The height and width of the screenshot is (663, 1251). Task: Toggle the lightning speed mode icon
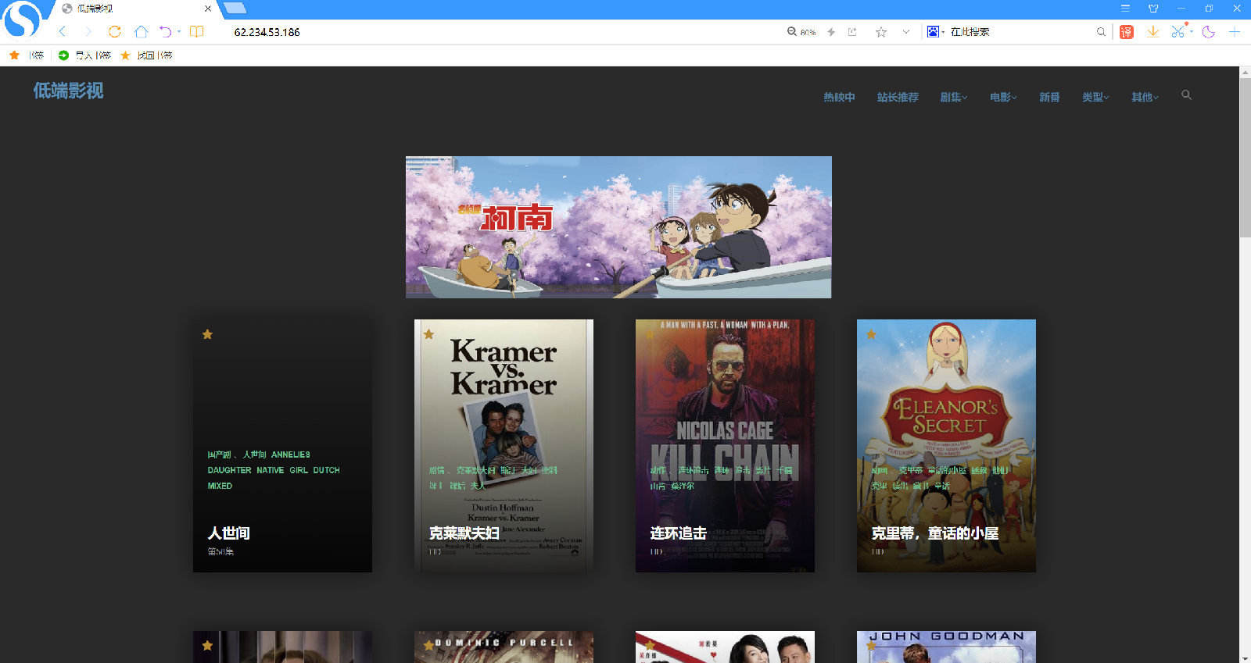pyautogui.click(x=831, y=32)
